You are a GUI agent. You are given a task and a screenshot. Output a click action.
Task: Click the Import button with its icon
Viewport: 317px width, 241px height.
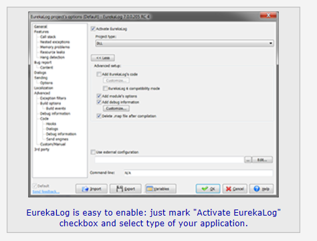(92, 189)
